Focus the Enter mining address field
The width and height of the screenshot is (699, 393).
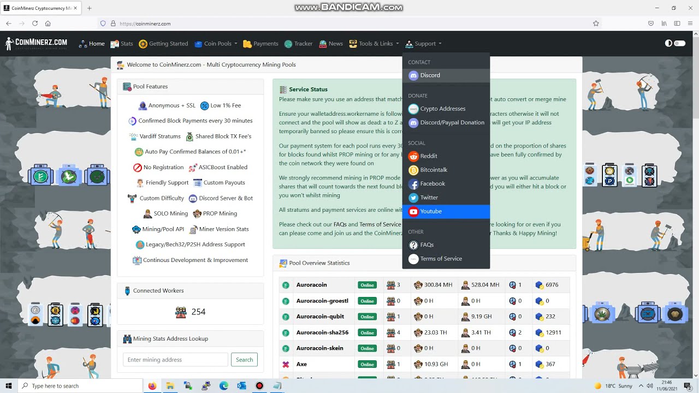click(175, 360)
